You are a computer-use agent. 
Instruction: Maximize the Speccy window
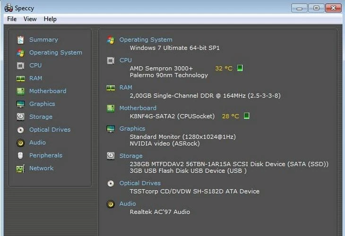[x=316, y=8]
